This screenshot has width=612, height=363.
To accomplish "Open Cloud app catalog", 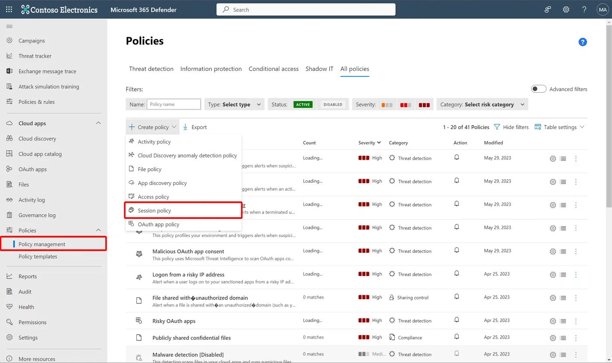I will coord(40,154).
